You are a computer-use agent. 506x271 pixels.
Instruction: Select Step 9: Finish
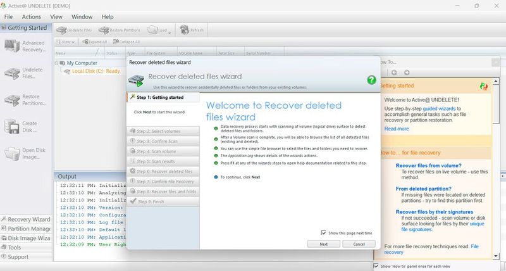click(163, 201)
